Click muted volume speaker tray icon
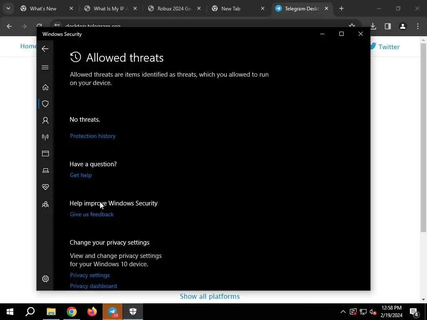Screen dimensions: 427x320 [x=373, y=312]
